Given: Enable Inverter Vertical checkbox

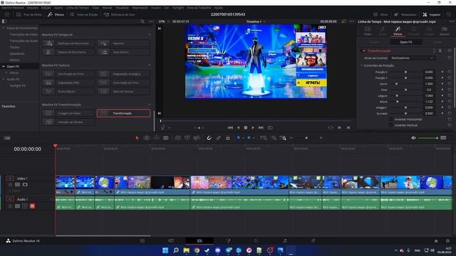Looking at the screenshot, I should tap(390, 125).
